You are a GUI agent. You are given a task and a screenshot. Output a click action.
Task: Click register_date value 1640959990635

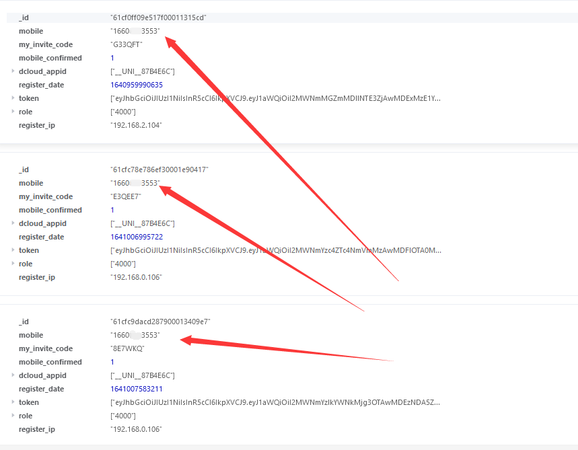tap(137, 85)
